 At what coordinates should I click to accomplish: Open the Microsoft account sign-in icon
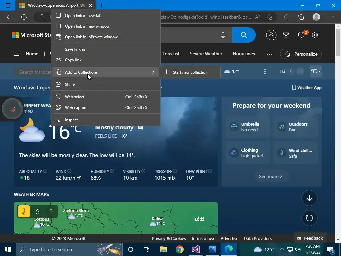tap(271, 35)
